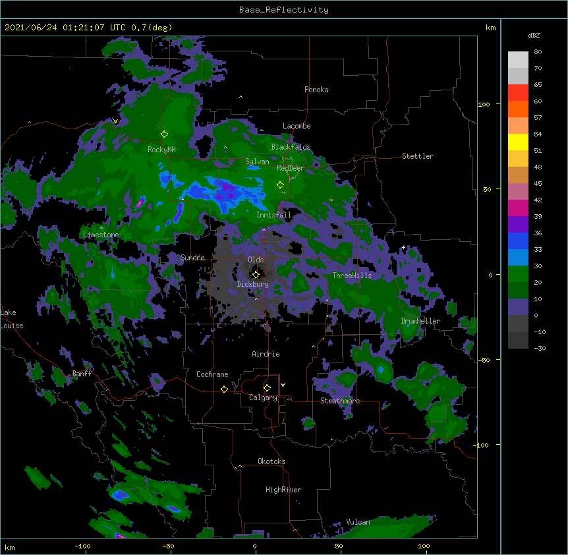Click the RedDeer city label
This screenshot has height=555, width=568.
pos(291,168)
